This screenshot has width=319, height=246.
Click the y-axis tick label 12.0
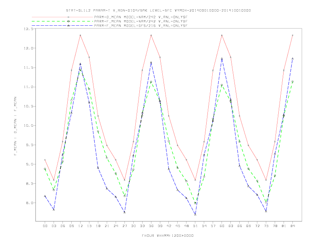[x=28, y=48]
